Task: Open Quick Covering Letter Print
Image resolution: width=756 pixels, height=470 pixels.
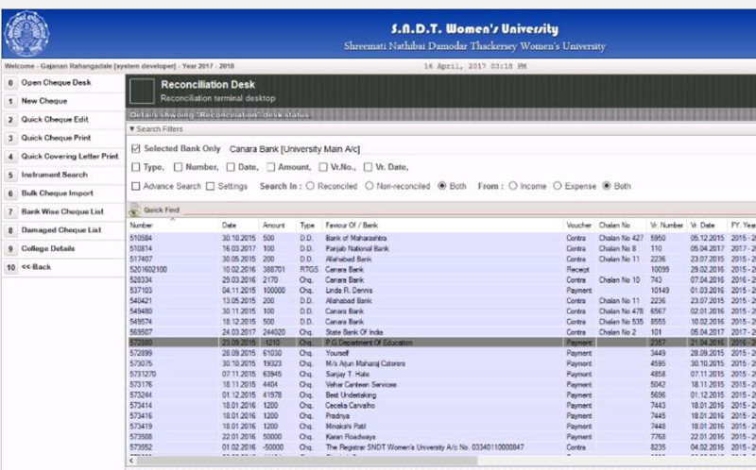Action: click(x=63, y=157)
